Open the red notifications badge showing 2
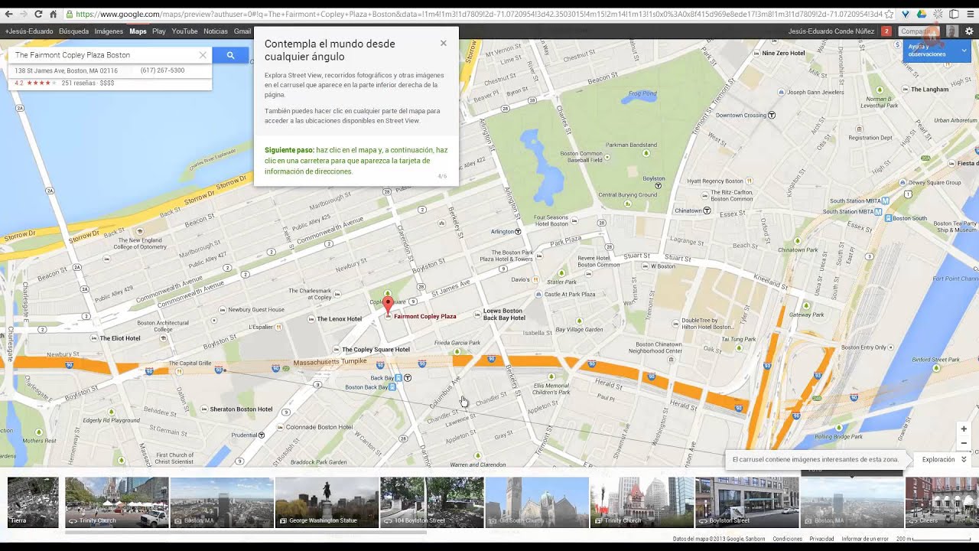Image resolution: width=979 pixels, height=551 pixels. 886,31
